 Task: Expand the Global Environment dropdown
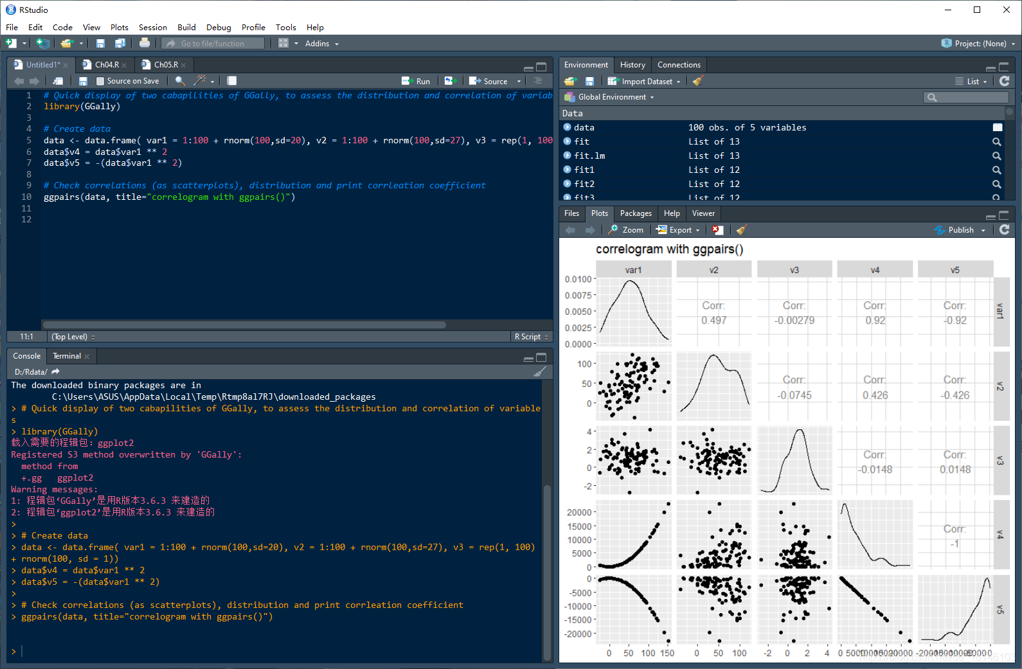(609, 97)
